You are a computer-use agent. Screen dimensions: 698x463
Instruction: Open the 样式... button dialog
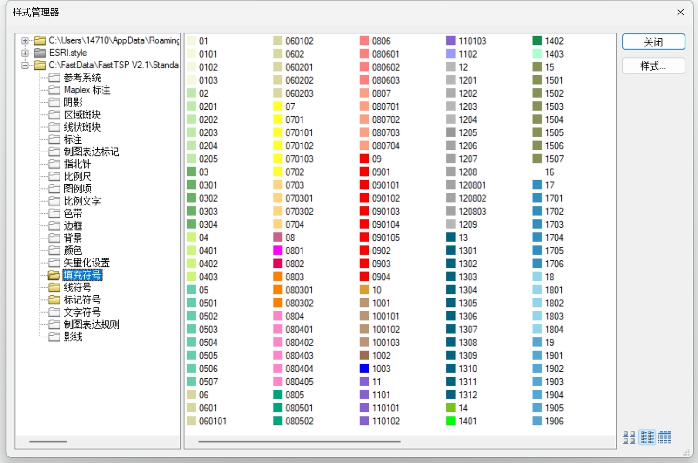653,66
